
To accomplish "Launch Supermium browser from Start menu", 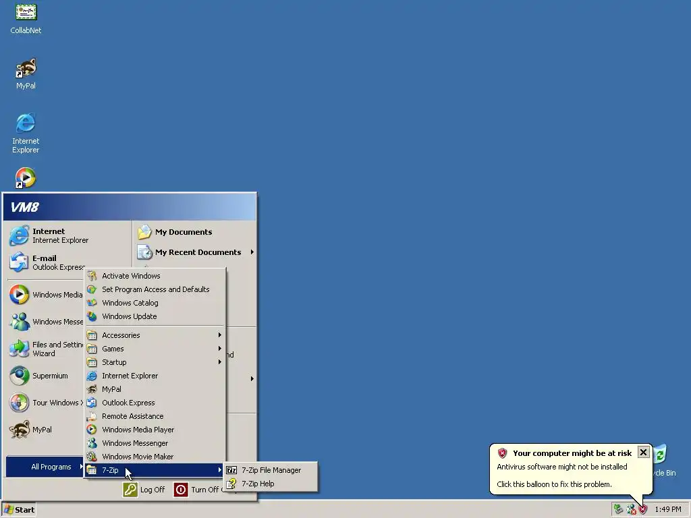I will point(40,376).
